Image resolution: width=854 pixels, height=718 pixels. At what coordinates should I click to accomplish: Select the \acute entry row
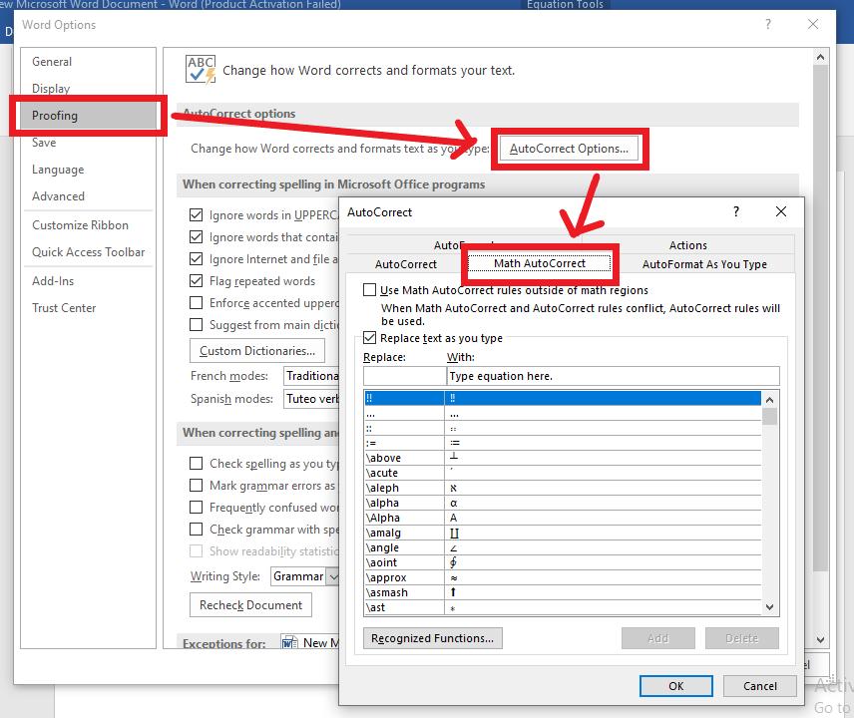click(x=563, y=473)
